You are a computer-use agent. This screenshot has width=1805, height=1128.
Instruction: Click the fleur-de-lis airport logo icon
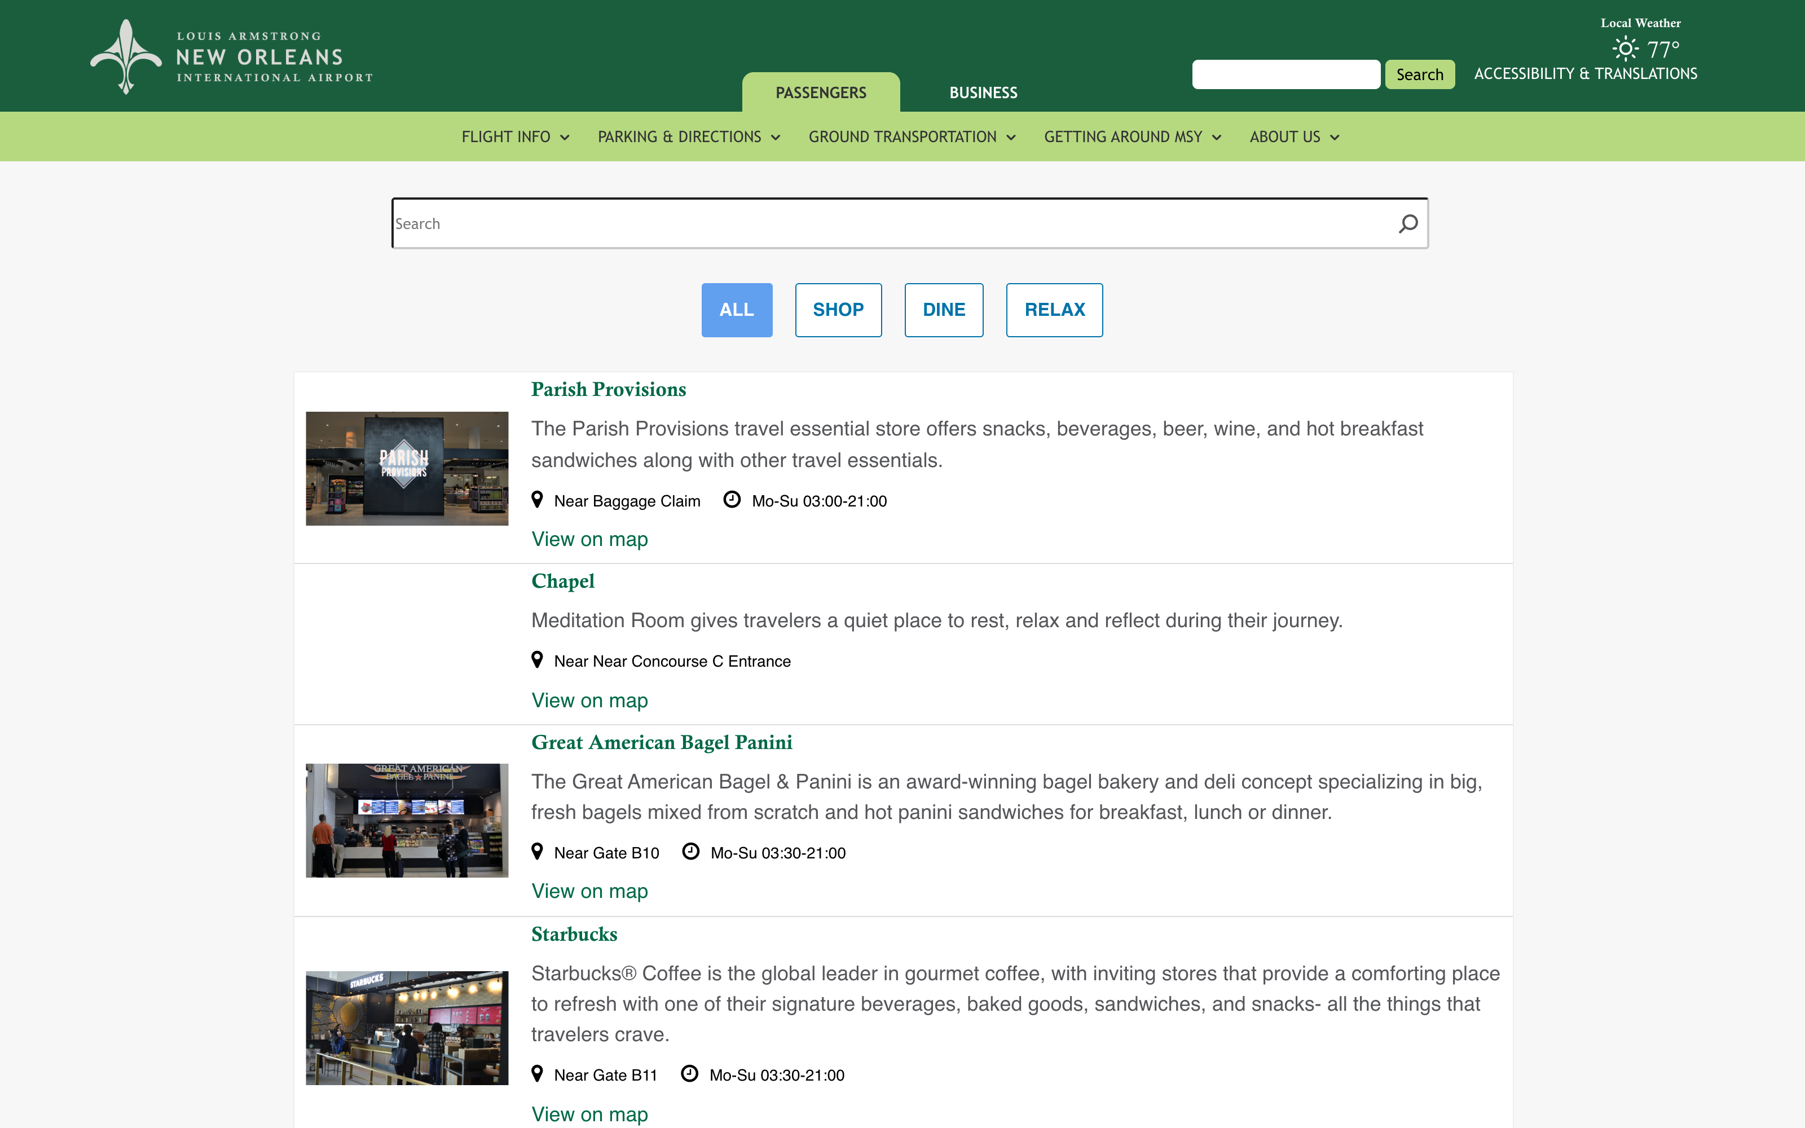tap(126, 57)
